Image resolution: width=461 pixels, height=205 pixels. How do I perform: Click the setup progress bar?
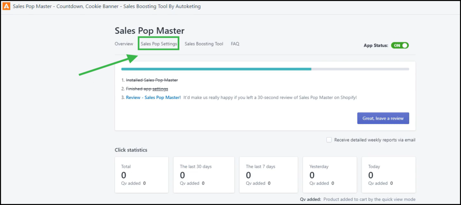click(265, 69)
